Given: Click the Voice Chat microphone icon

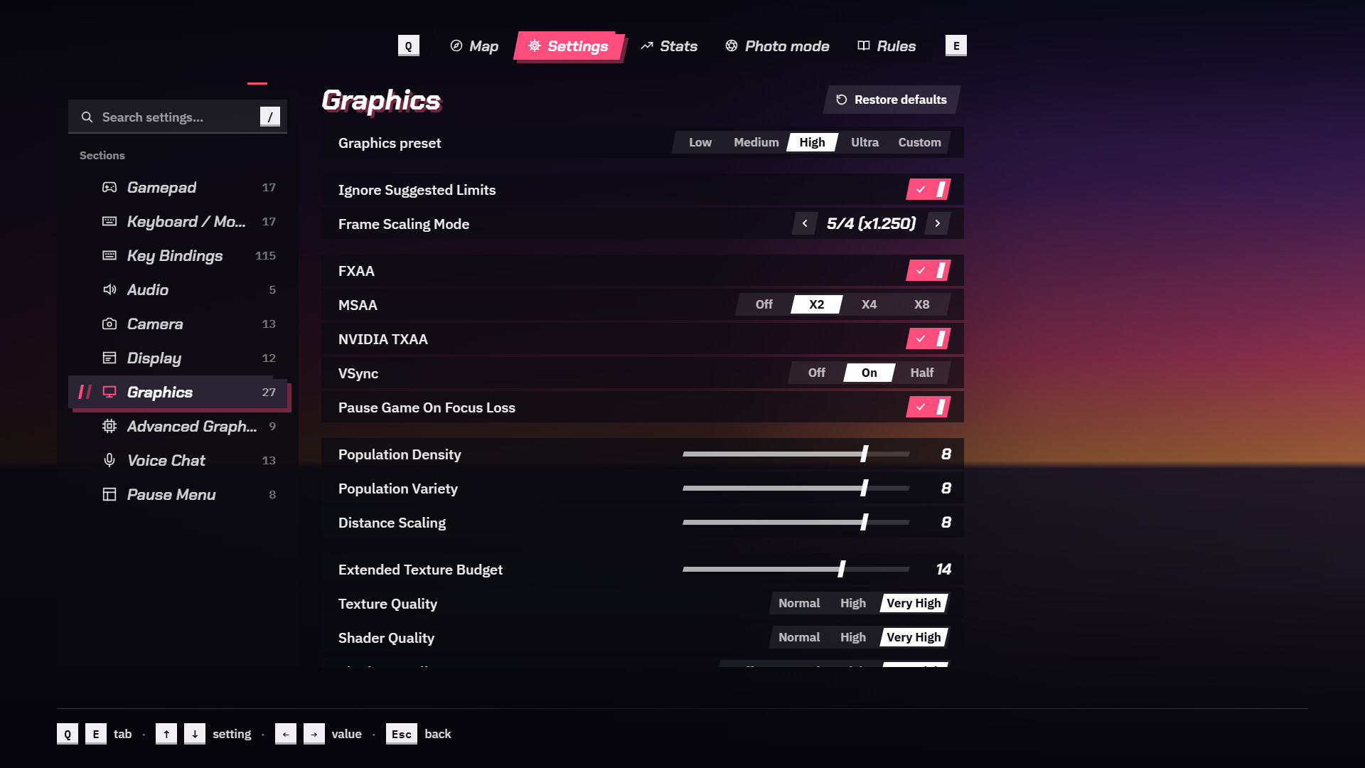Looking at the screenshot, I should (109, 460).
